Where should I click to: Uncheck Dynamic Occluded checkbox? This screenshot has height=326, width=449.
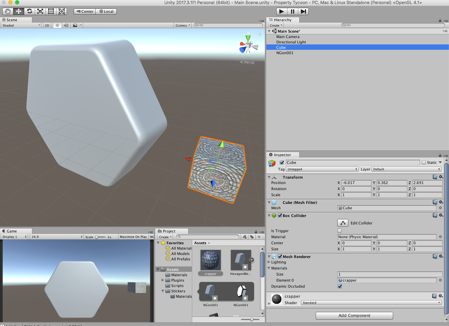(x=340, y=286)
